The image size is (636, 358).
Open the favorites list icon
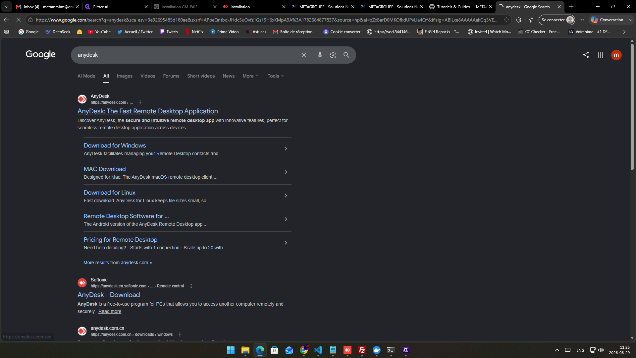coord(532,20)
